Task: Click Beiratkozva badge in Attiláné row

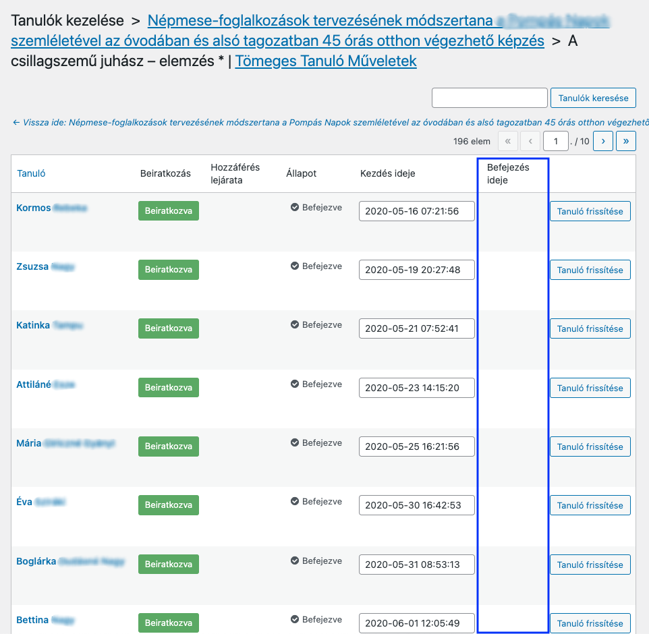Action: tap(169, 387)
